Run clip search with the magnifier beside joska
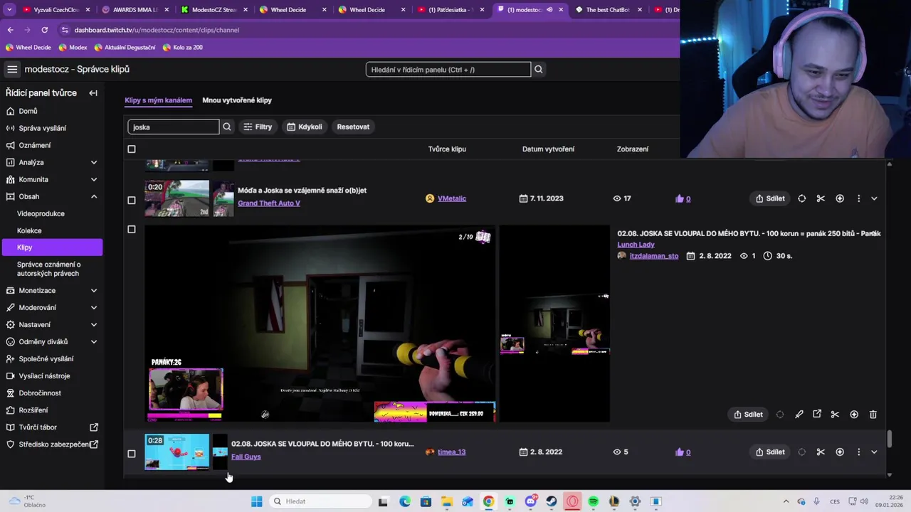 [227, 127]
